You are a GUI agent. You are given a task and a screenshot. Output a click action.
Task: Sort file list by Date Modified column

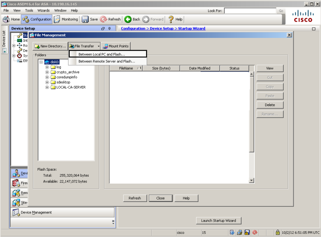200,68
